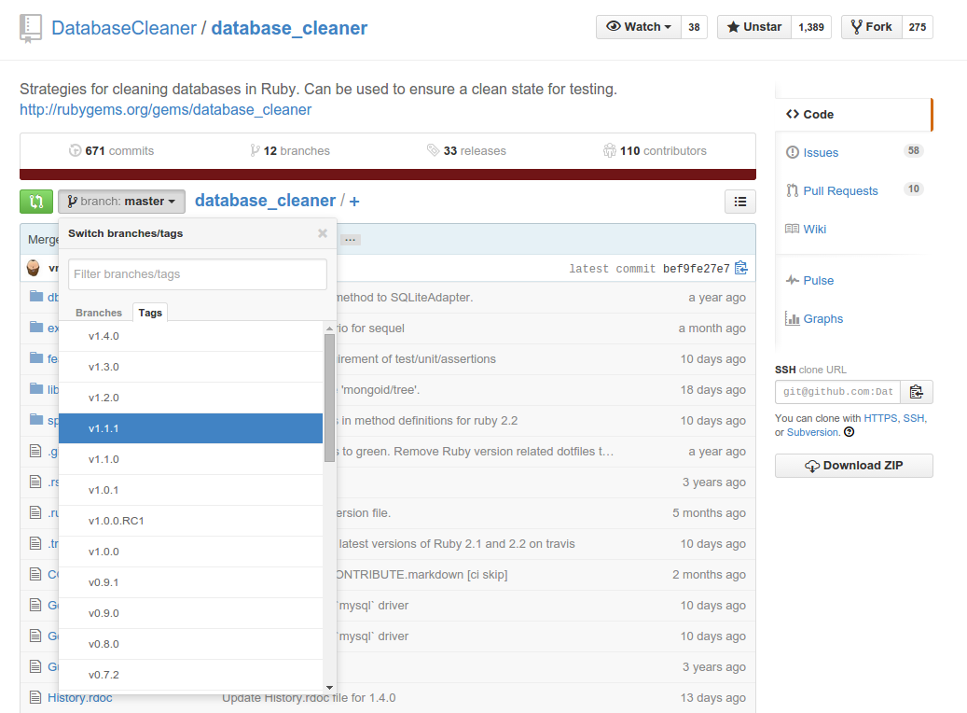This screenshot has height=713, width=967.
Task: Choose tag v1.0.0.RC1
Action: (190, 521)
